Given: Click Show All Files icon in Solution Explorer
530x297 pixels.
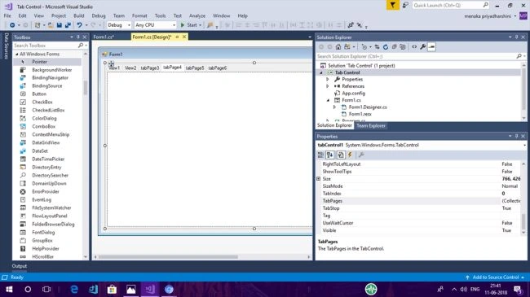Looking at the screenshot, I should click(x=403, y=47).
